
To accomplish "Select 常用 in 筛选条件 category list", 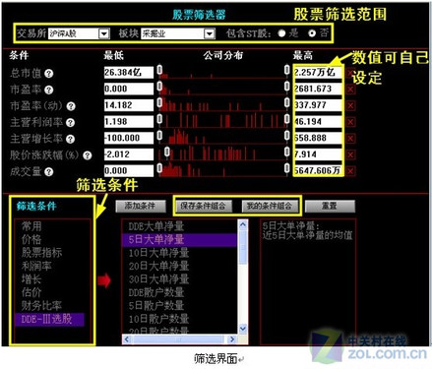I will point(31,226).
